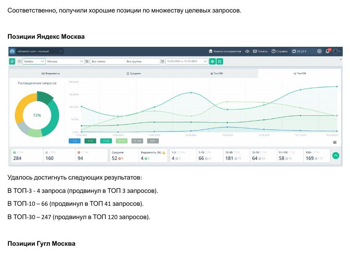350x255 pixels.
Task: Switch to the Видимость tab
Action: click(51, 73)
